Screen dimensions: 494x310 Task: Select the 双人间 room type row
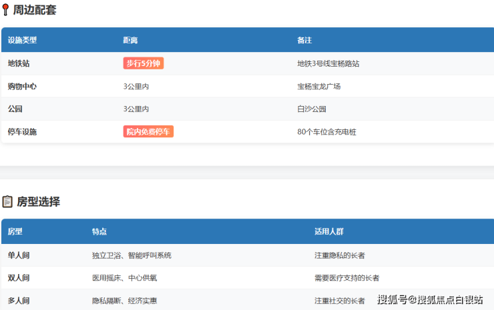(x=19, y=277)
